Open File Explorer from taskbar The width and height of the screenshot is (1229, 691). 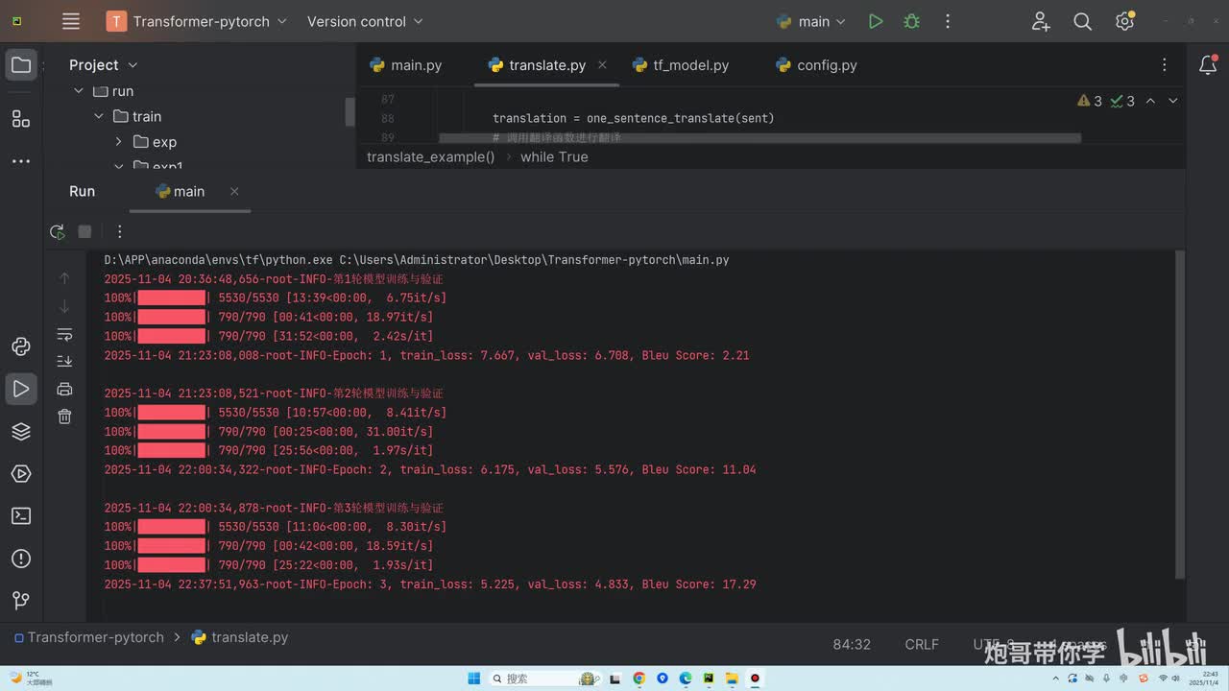[x=732, y=679]
